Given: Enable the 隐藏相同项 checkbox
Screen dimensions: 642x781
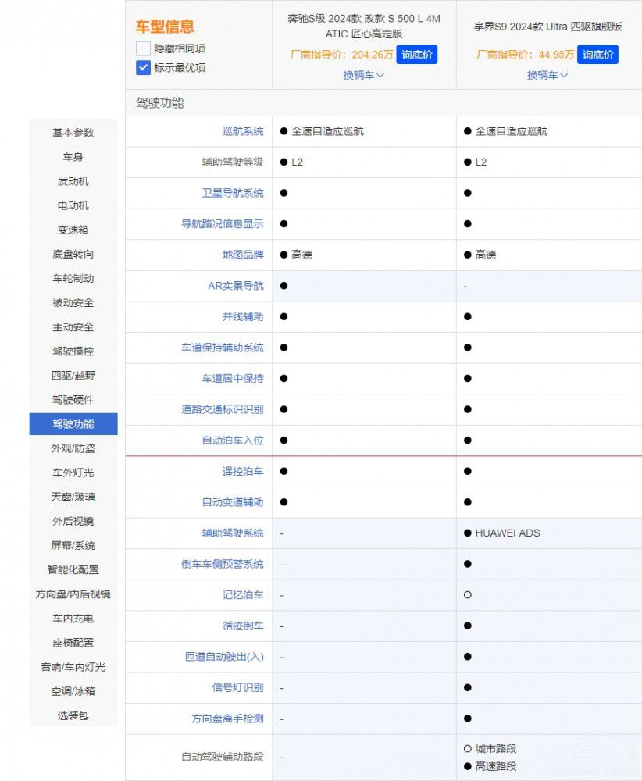Looking at the screenshot, I should tap(142, 48).
